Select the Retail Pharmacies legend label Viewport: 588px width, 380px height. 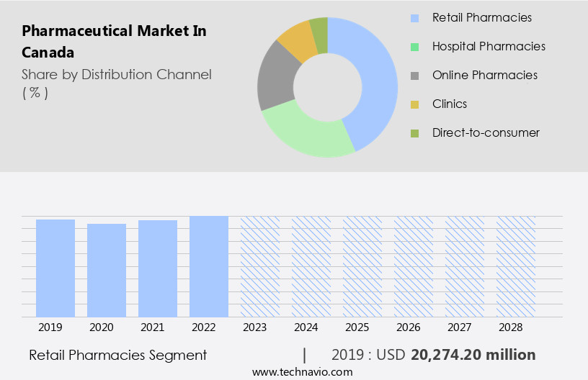pyautogui.click(x=481, y=17)
